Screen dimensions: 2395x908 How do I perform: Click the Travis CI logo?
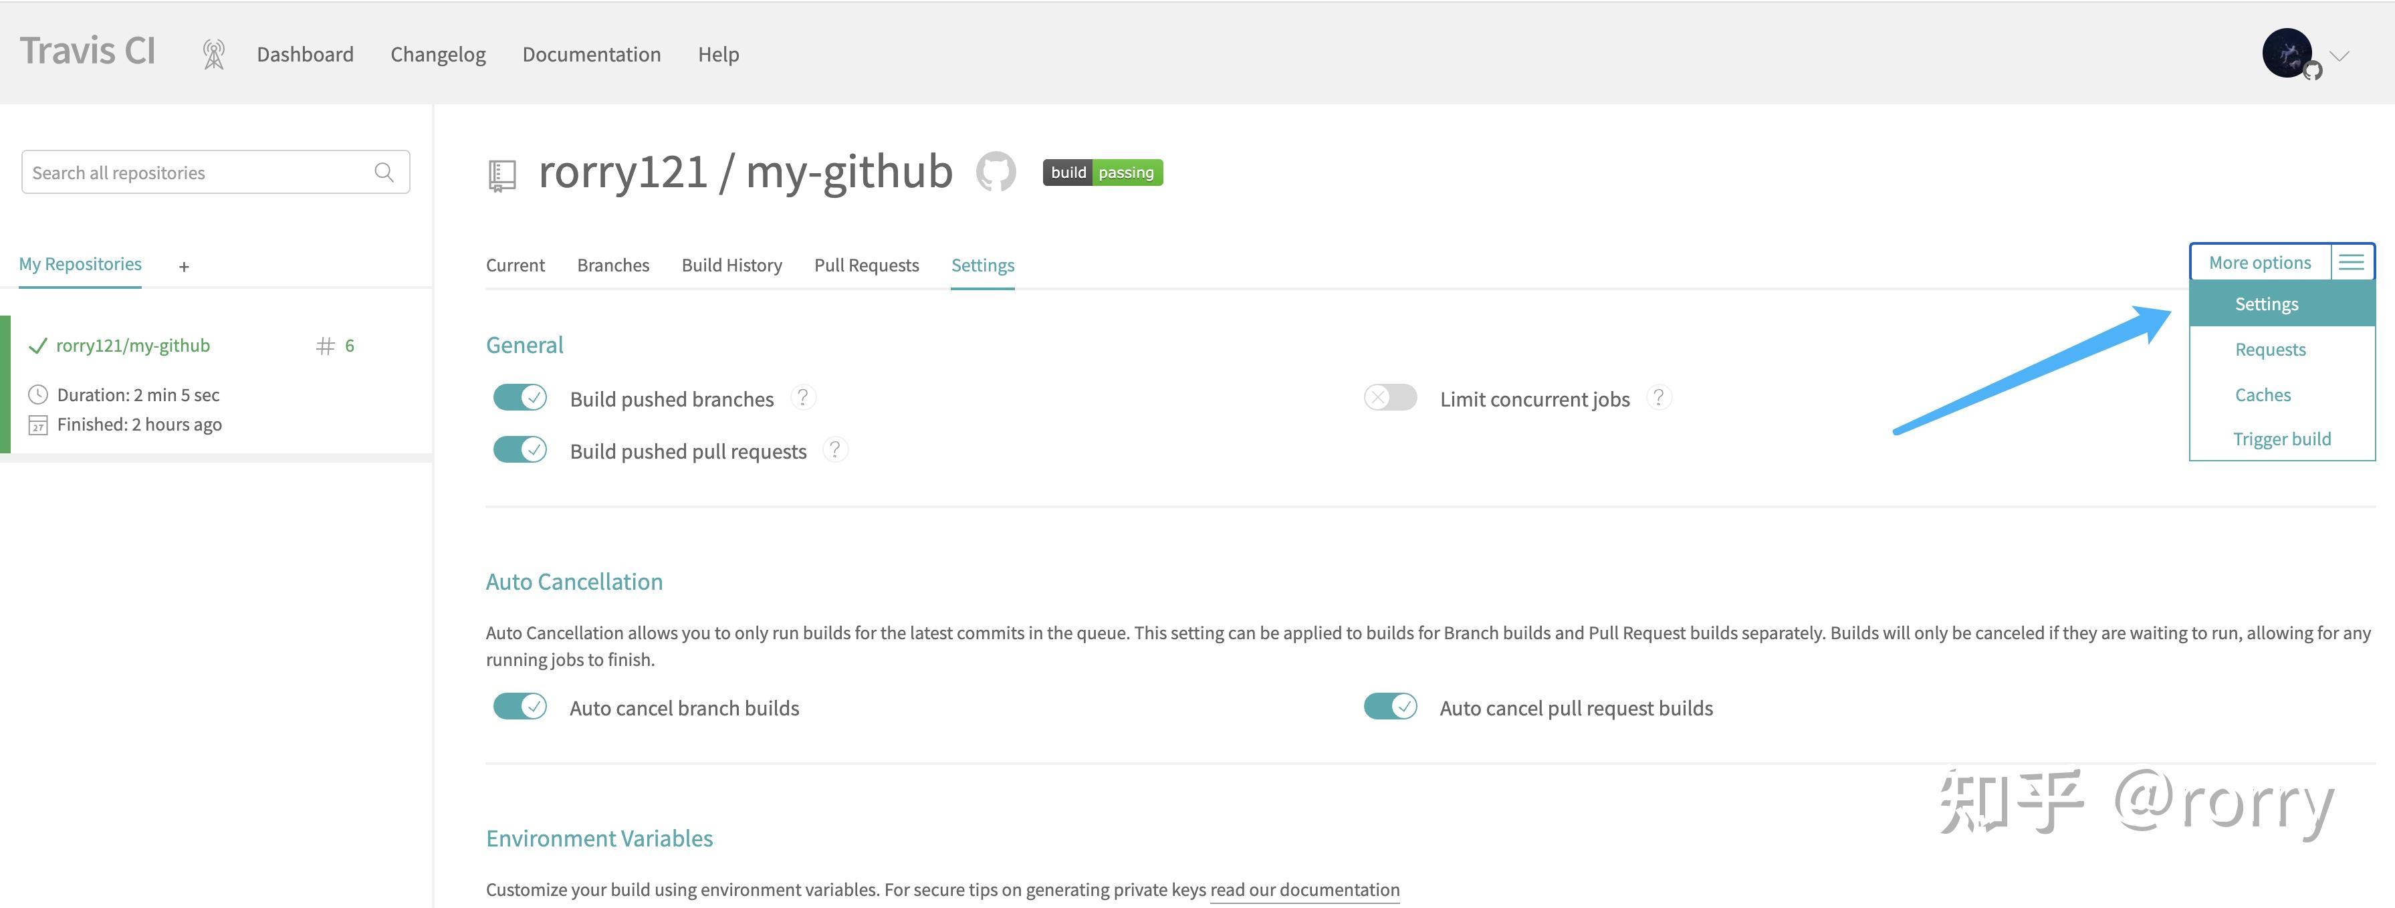click(88, 51)
